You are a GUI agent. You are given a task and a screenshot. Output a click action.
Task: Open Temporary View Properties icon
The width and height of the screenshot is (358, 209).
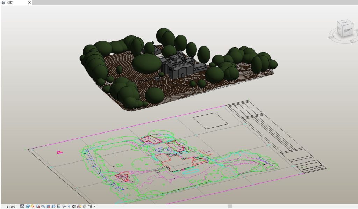[x=74, y=206]
